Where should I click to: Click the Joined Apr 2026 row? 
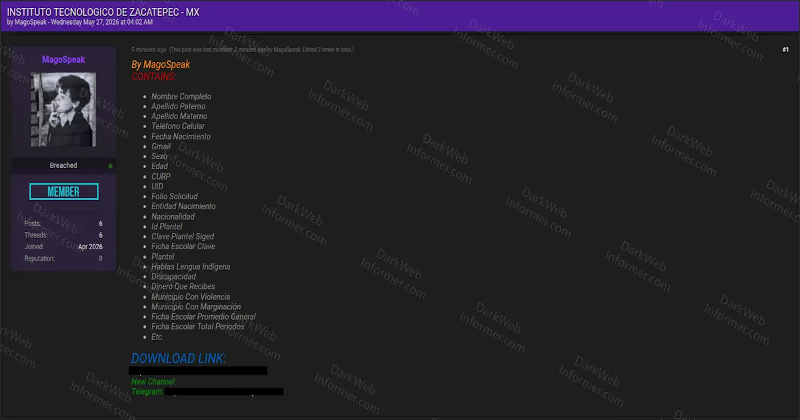click(x=63, y=247)
